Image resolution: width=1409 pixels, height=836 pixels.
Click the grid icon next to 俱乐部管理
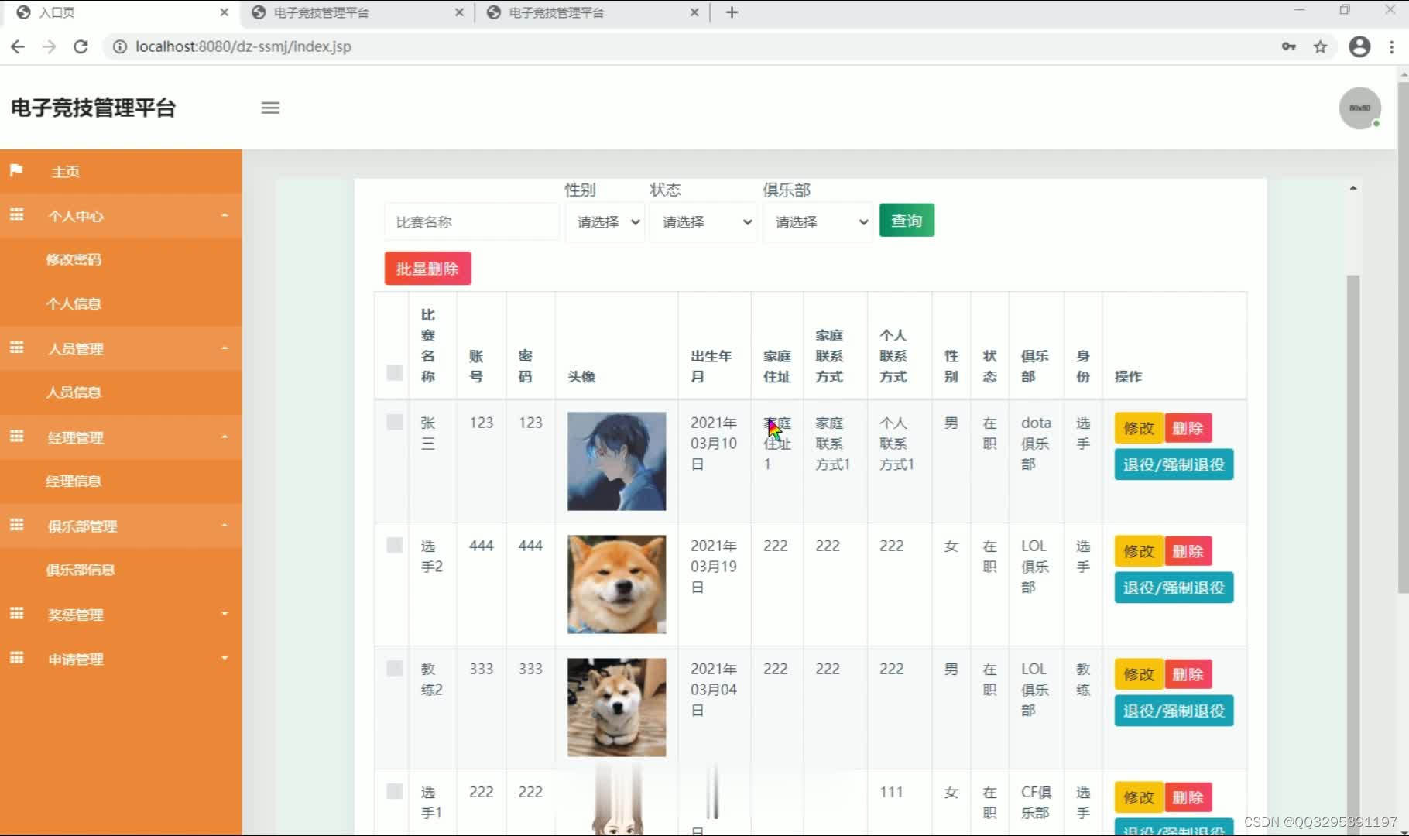click(x=16, y=525)
